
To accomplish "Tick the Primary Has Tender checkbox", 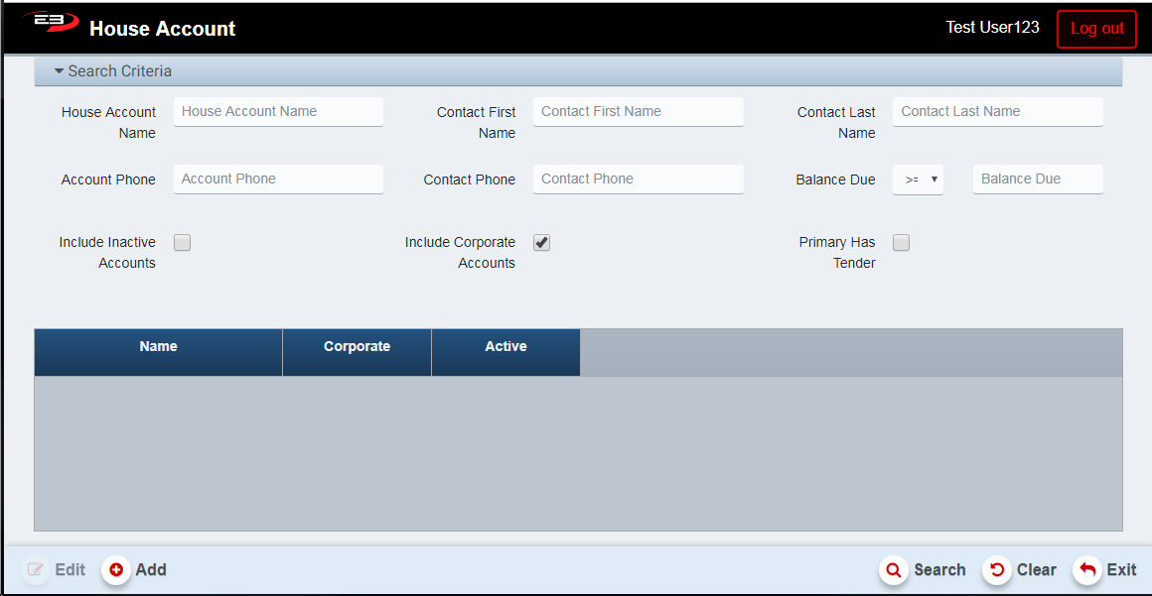I will click(x=902, y=243).
